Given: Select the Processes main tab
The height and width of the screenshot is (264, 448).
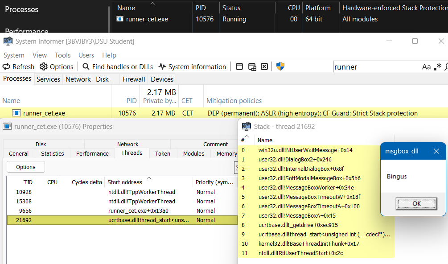Looking at the screenshot, I should (x=17, y=78).
